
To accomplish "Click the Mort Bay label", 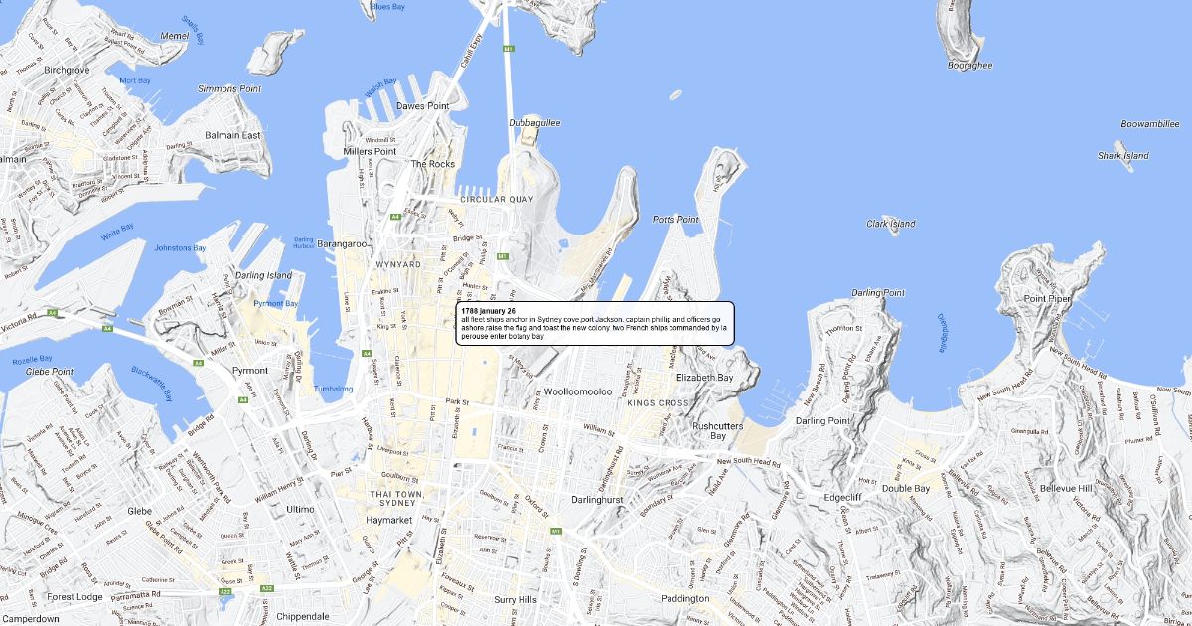I will pyautogui.click(x=135, y=80).
